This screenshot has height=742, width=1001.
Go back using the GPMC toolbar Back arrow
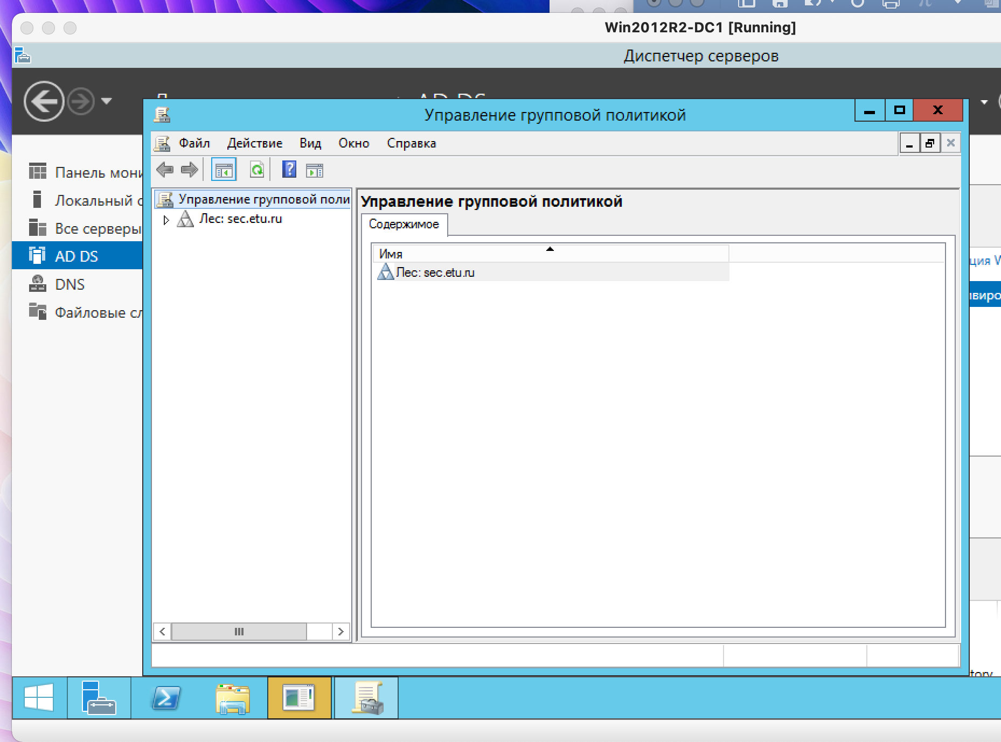pyautogui.click(x=164, y=170)
